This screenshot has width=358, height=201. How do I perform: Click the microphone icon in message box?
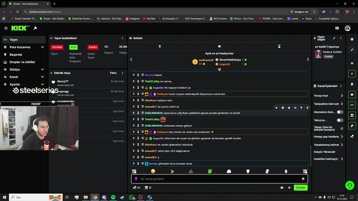pos(136,179)
